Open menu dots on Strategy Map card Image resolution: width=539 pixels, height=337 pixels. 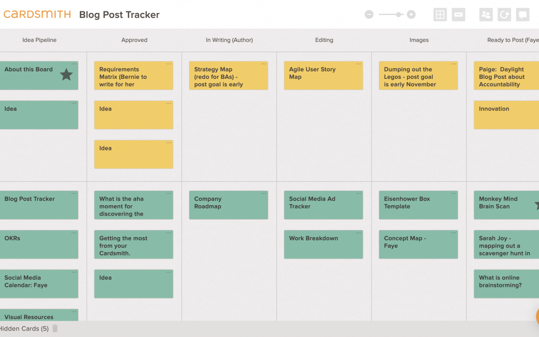264,64
